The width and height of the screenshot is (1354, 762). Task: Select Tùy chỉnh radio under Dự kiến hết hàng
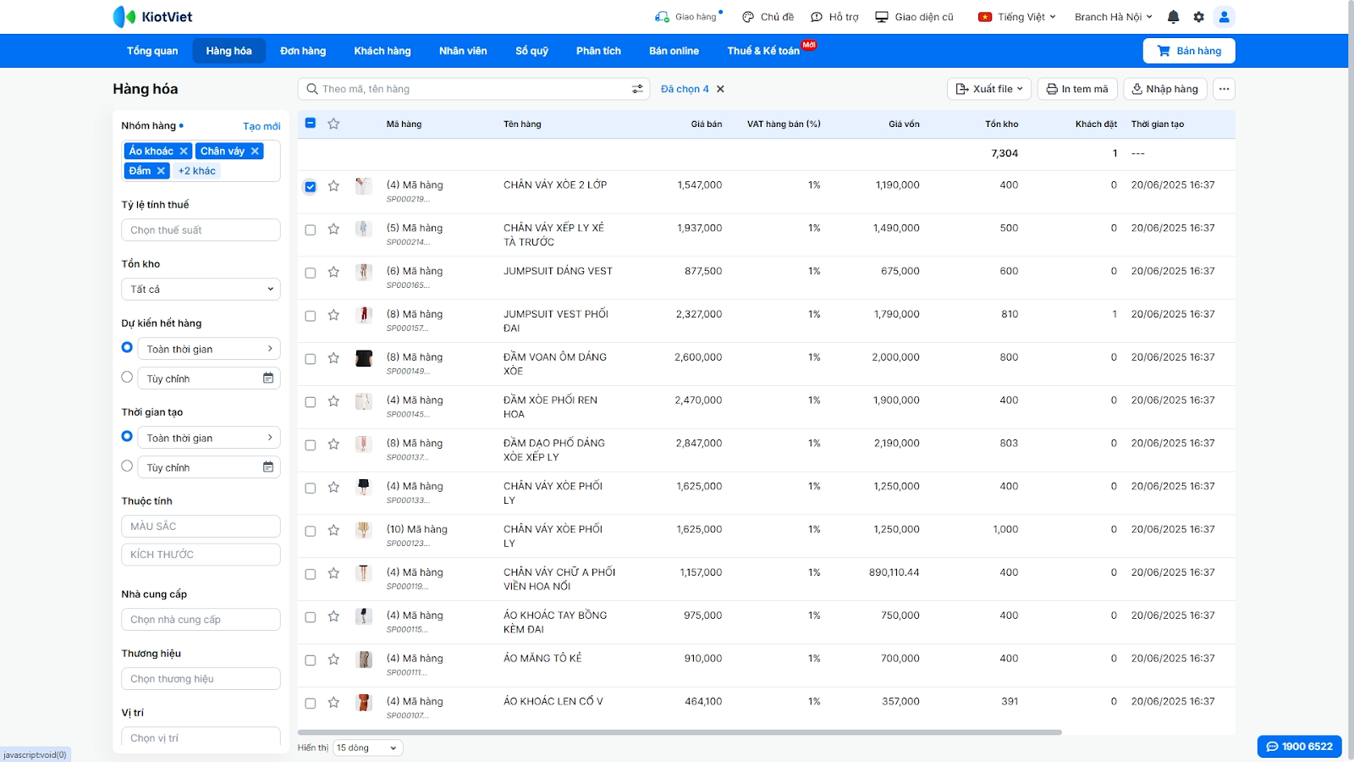pos(127,378)
